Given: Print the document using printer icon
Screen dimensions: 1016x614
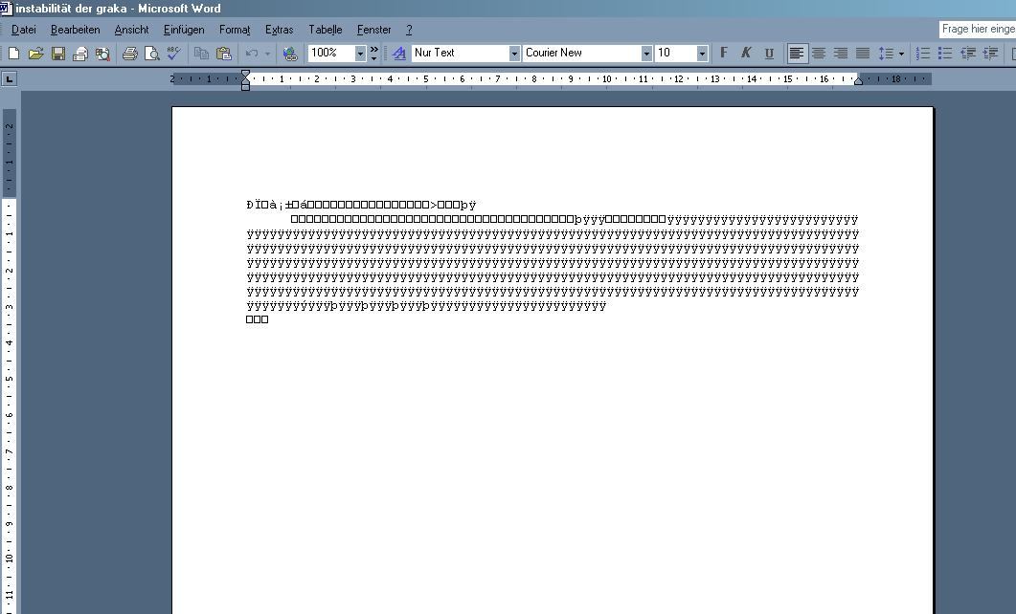Looking at the screenshot, I should tap(129, 53).
